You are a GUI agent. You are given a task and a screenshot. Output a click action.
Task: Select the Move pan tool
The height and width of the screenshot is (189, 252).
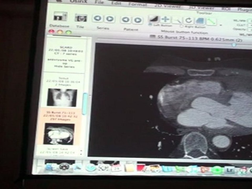[166, 20]
